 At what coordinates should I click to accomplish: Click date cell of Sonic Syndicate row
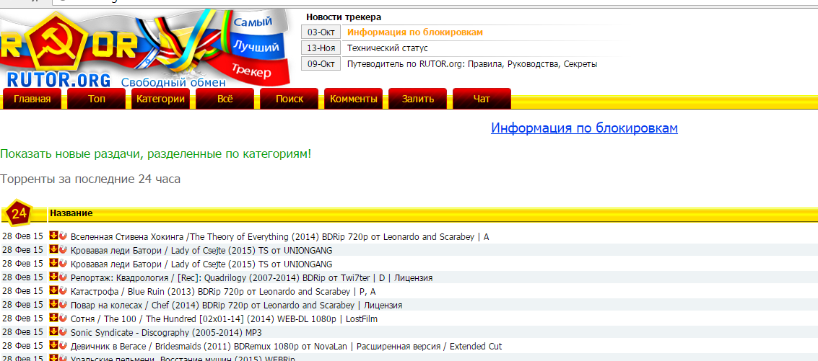(x=22, y=332)
